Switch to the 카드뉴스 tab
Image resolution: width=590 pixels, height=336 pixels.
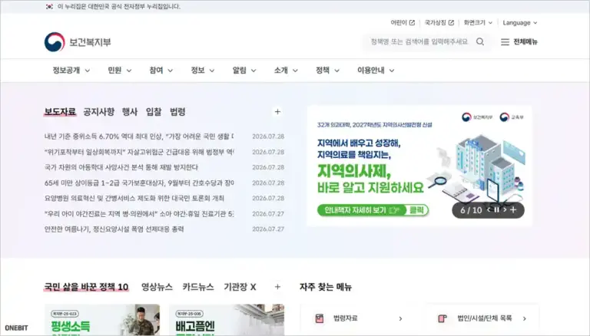coord(198,287)
